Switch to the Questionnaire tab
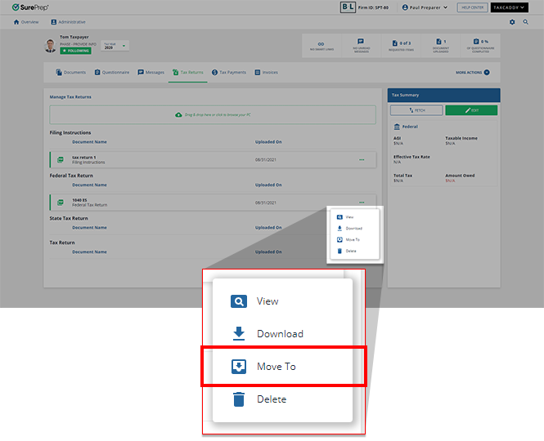The height and width of the screenshot is (441, 544). point(112,73)
